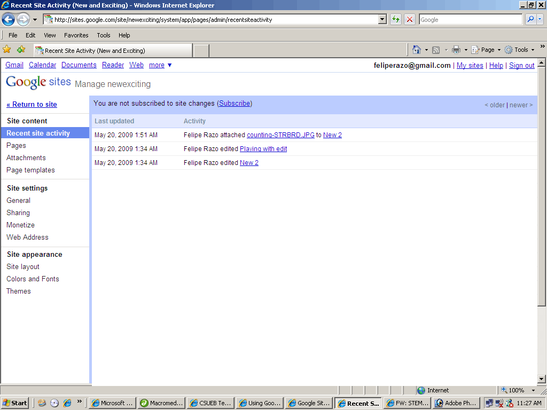Viewport: 547px width, 410px height.
Task: Open Web Address settings
Action: pos(27,237)
